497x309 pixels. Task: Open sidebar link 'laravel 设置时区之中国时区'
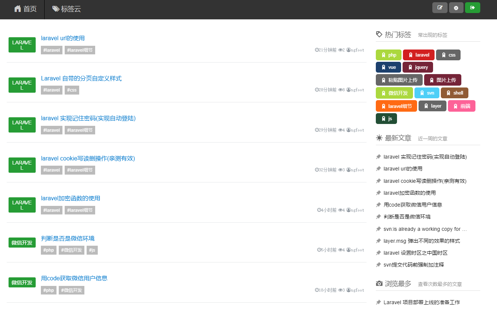pos(416,253)
